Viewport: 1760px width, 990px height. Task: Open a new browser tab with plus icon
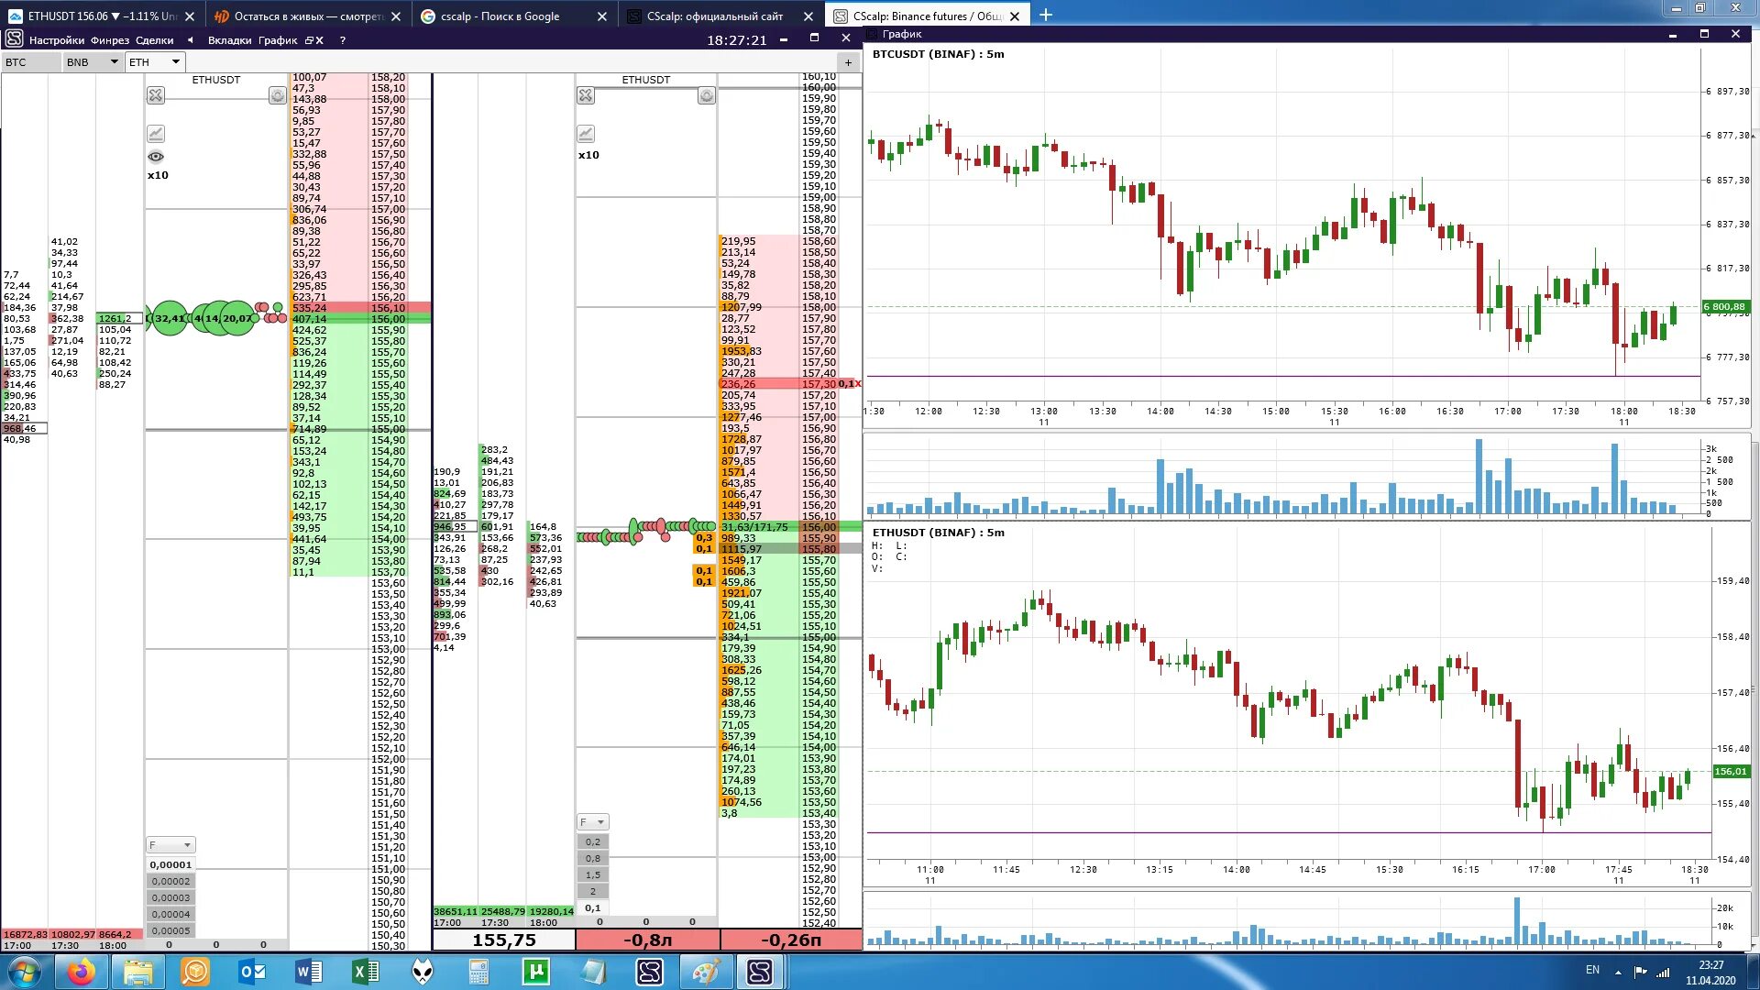[x=1046, y=15]
